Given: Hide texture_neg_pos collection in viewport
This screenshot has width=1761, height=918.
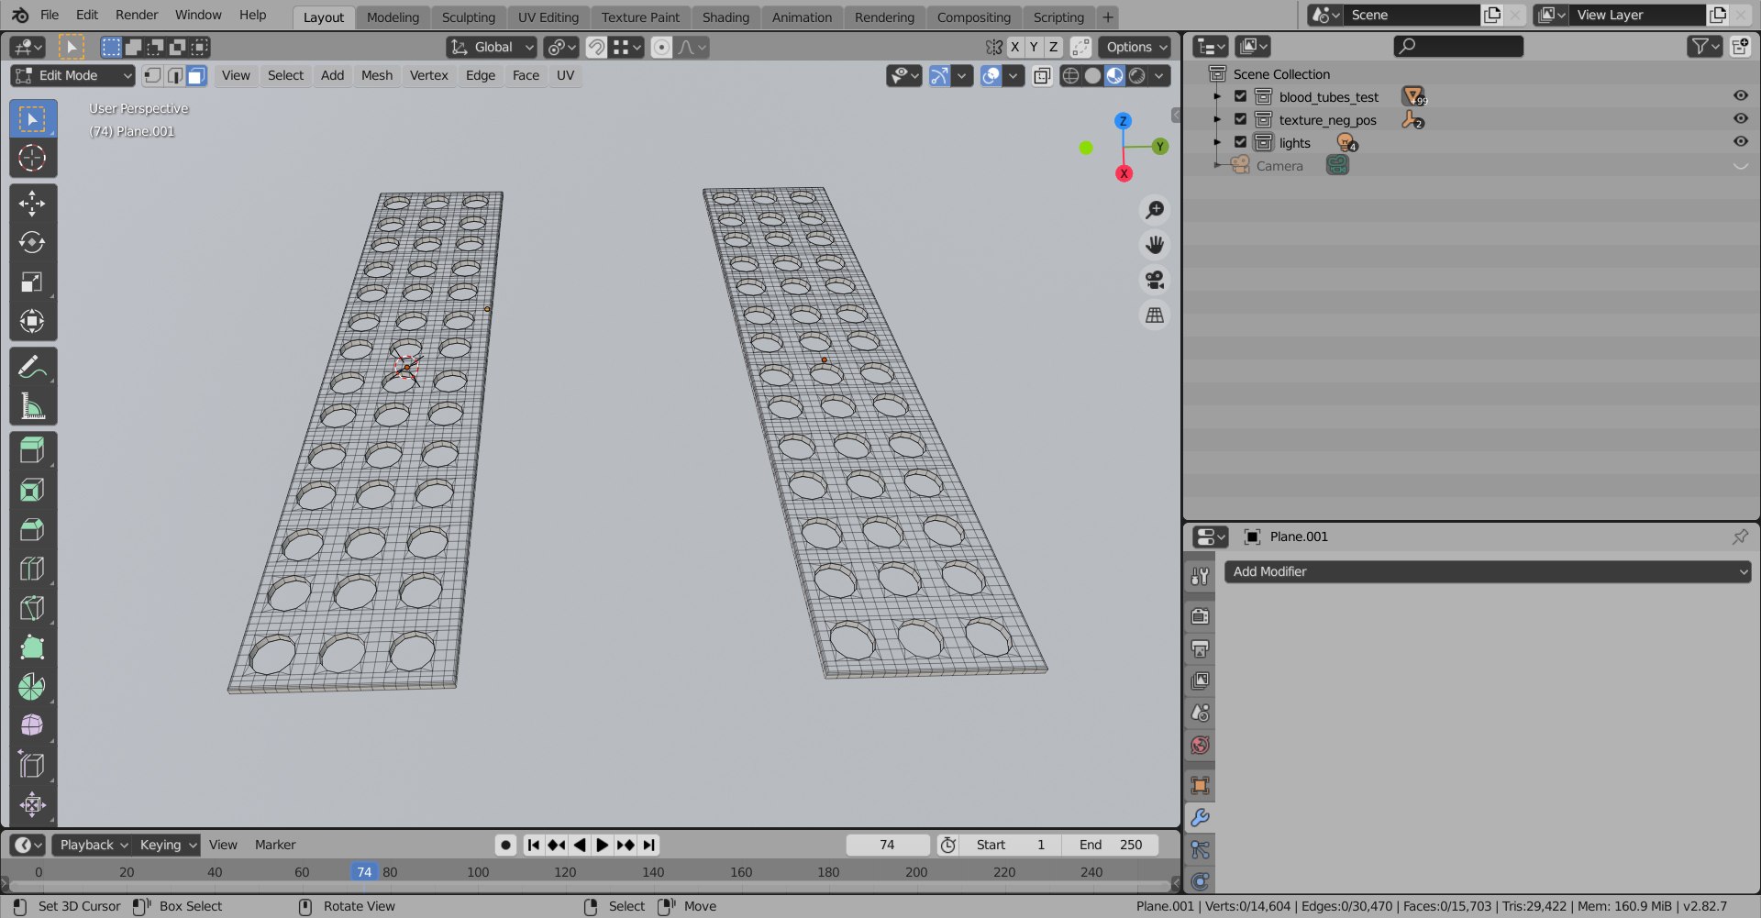Looking at the screenshot, I should [1740, 119].
